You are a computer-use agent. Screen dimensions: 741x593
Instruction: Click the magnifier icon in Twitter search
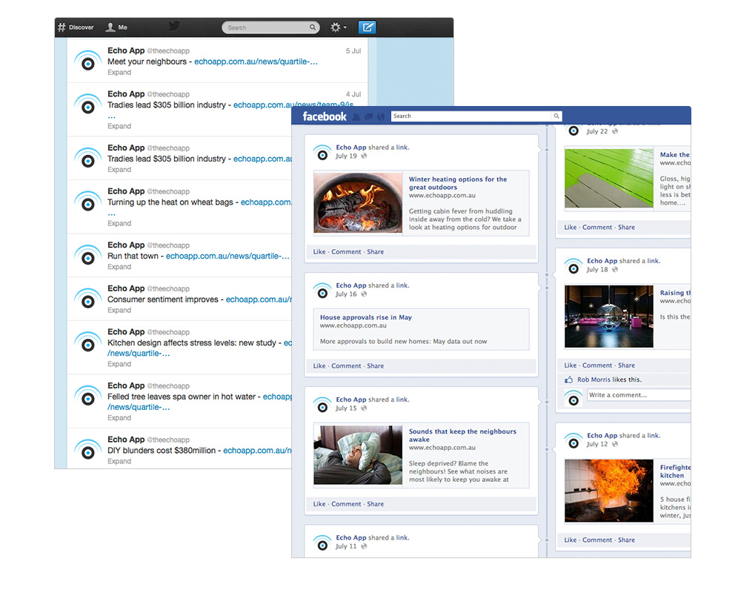[313, 27]
